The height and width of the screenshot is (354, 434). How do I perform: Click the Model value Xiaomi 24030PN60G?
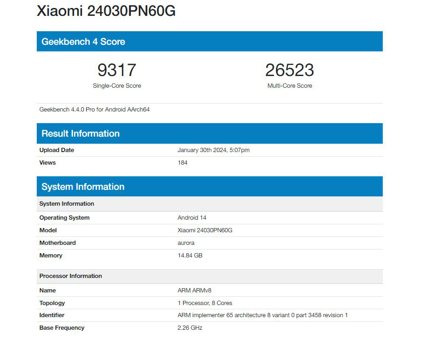(x=205, y=230)
